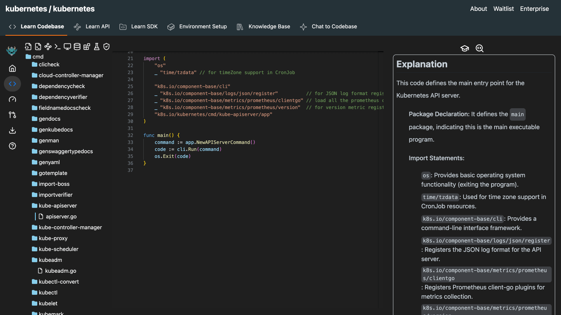
Task: Click the download icon in the left sidebar
Action: 12,130
